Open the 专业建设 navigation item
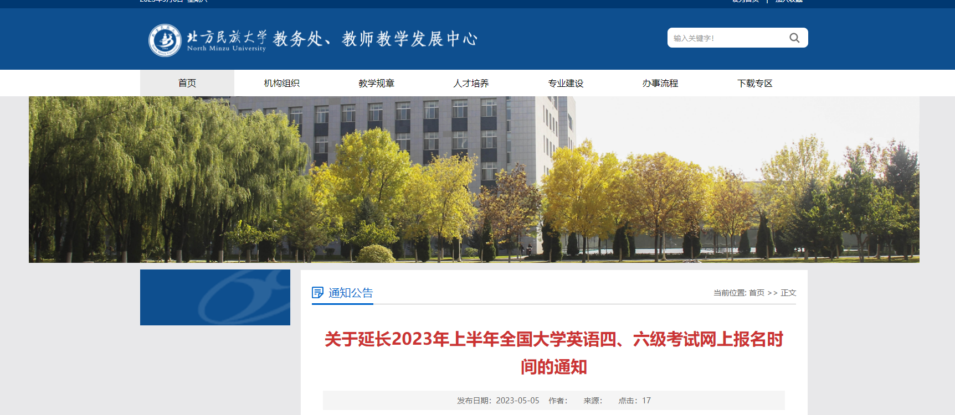Image resolution: width=955 pixels, height=415 pixels. tap(566, 83)
